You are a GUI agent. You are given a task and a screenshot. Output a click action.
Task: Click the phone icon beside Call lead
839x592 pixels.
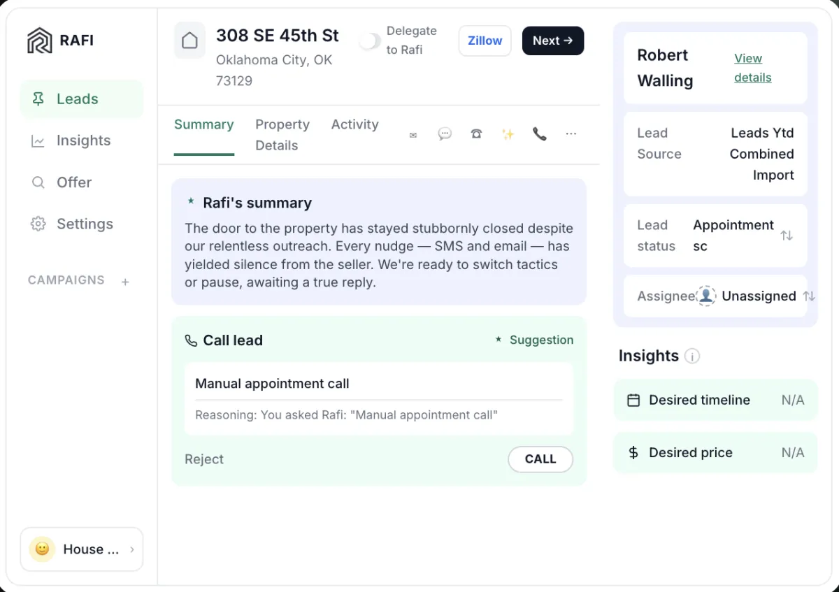click(x=191, y=340)
